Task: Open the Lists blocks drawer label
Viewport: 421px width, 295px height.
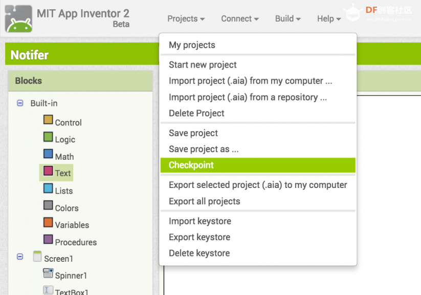Action: 64,191
